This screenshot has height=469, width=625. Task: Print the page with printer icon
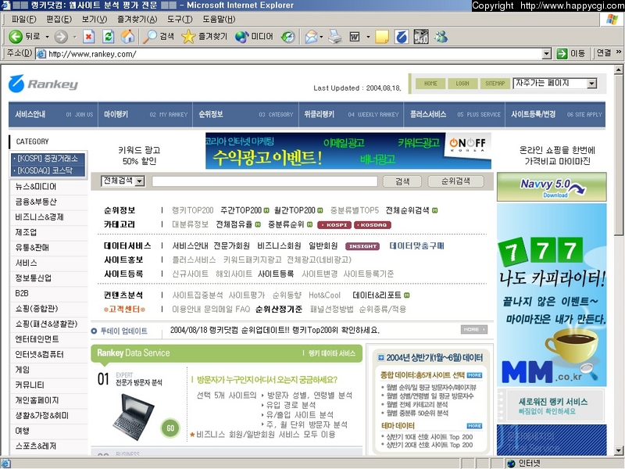click(x=335, y=37)
